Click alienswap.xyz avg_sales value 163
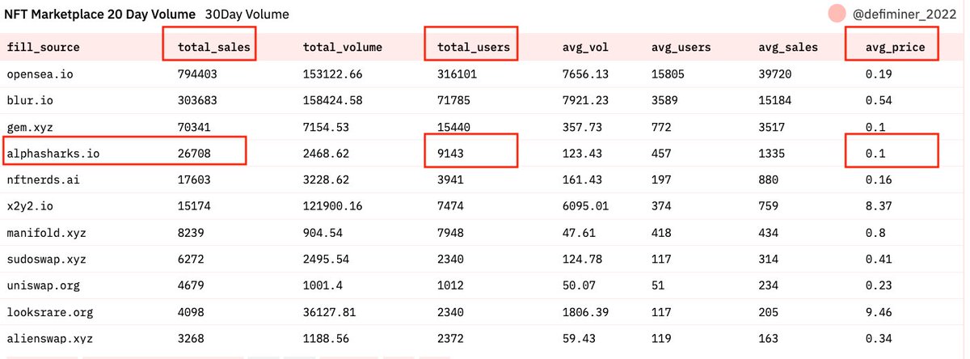970x359 pixels. coord(770,338)
